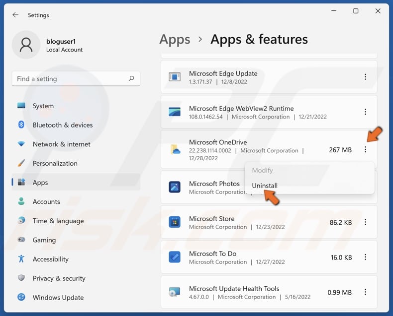
Task: Click the Microsoft Edge WebView2 Runtime icon
Action: pos(175,112)
